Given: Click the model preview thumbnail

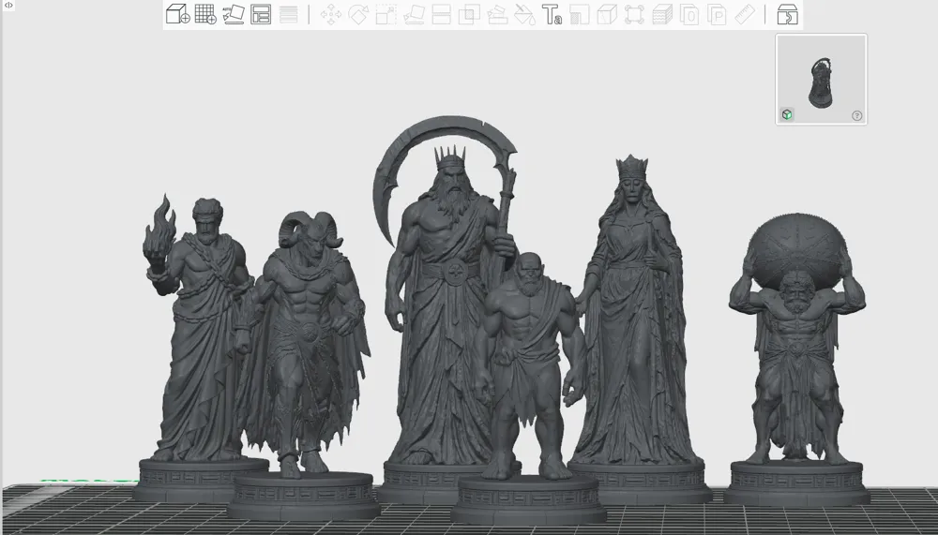Looking at the screenshot, I should pos(822,80).
